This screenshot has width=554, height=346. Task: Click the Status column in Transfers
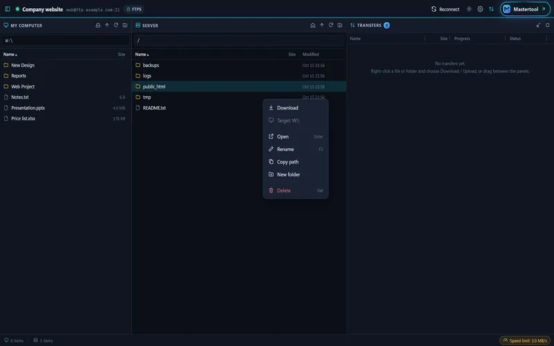[x=515, y=39]
